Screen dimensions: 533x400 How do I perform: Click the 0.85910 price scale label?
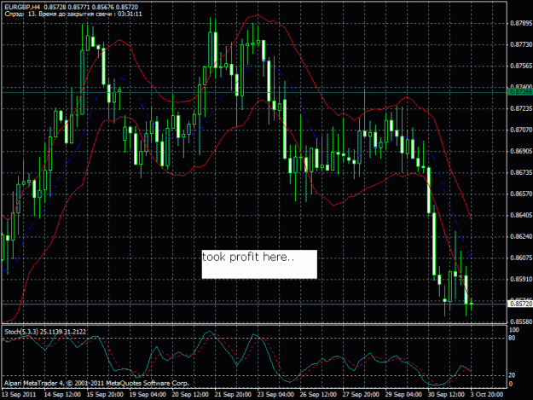click(x=521, y=279)
